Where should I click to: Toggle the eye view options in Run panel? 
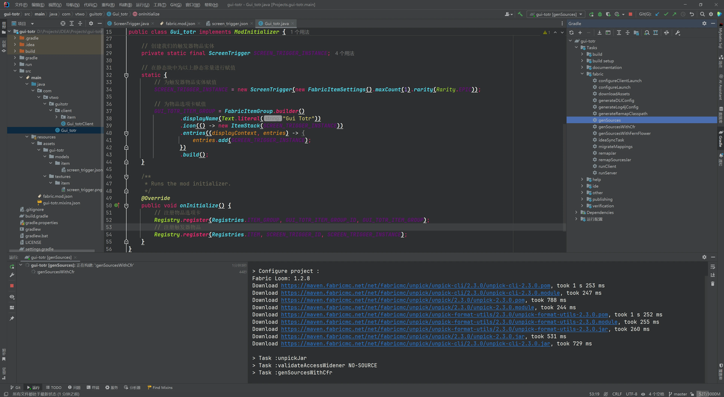[12, 297]
